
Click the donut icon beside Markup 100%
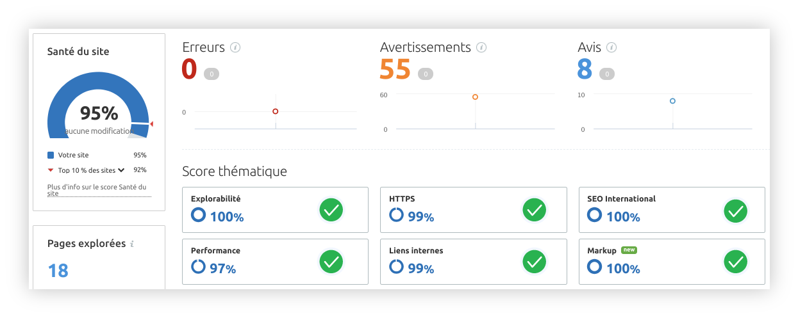(594, 267)
